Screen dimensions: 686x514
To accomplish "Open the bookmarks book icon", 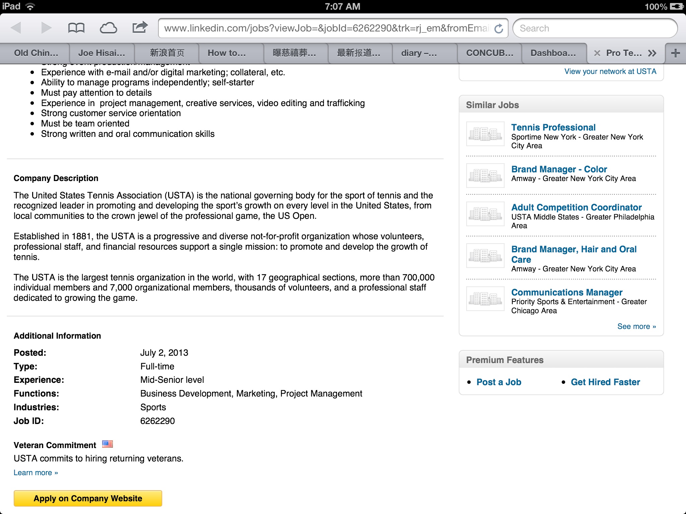I will [76, 28].
